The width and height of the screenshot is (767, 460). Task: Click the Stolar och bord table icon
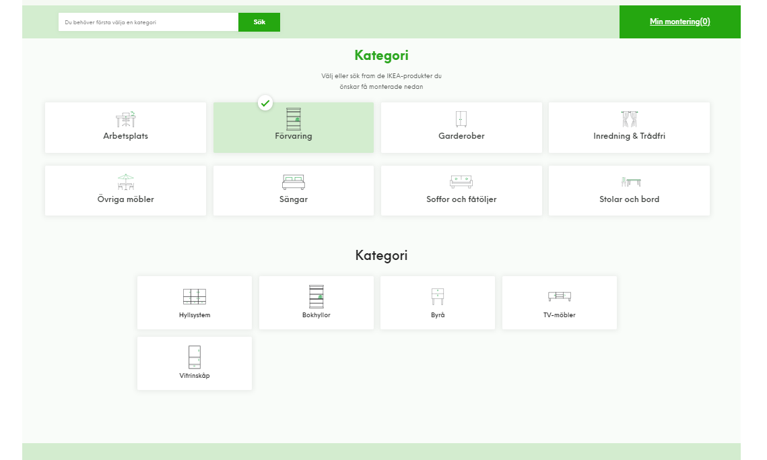(x=630, y=183)
